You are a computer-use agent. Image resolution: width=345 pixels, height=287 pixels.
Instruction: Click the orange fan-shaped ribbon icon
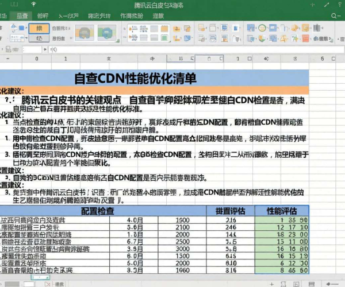pos(295,28)
